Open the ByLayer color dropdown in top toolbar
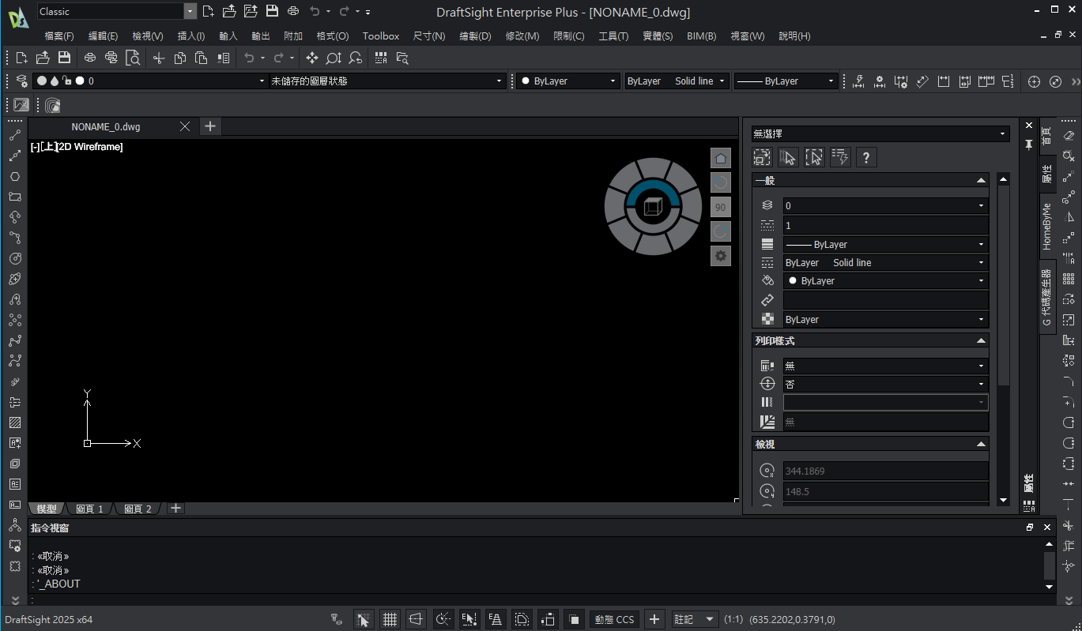This screenshot has width=1082, height=631. click(x=567, y=81)
